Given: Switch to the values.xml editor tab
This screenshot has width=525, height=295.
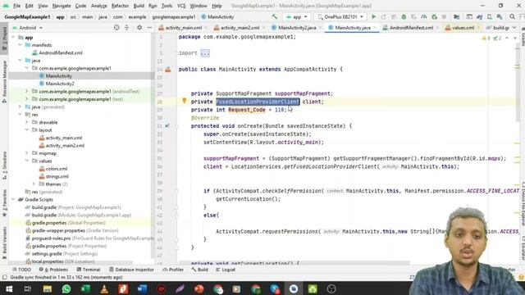Looking at the screenshot, I should tap(463, 28).
